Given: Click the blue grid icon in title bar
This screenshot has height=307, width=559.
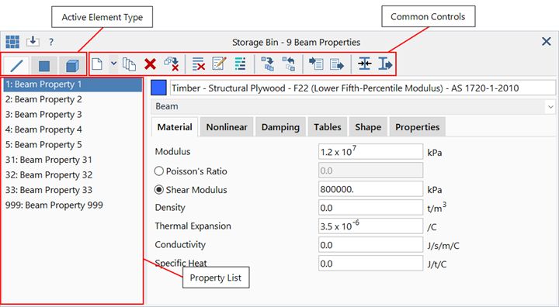Looking at the screenshot, I should pyautogui.click(x=12, y=42).
